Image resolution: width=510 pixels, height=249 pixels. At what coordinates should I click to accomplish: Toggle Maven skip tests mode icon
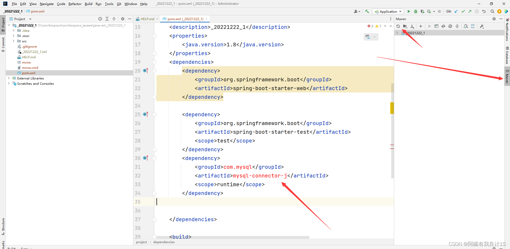[x=450, y=26]
